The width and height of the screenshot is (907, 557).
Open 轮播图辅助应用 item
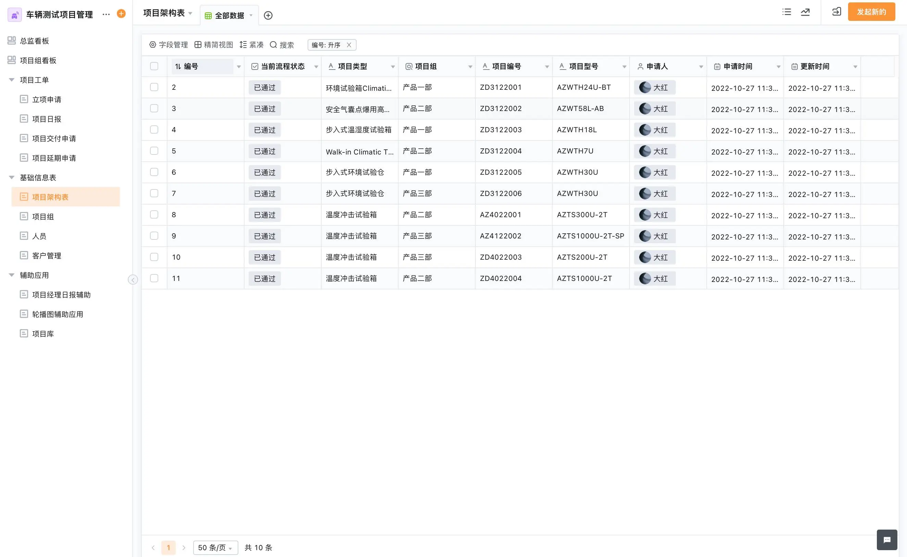click(58, 314)
